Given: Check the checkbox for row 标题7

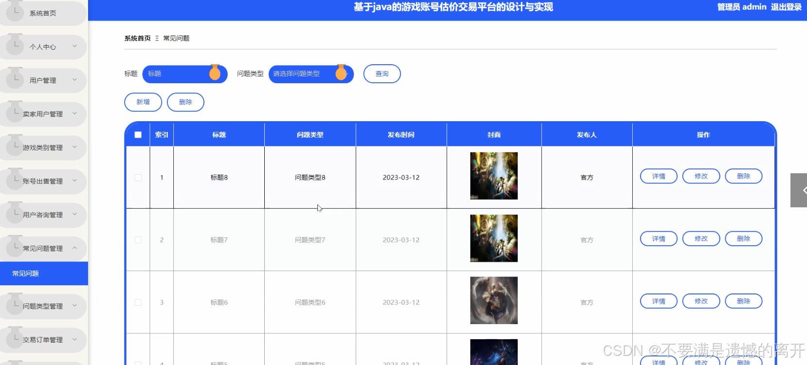Looking at the screenshot, I should (138, 240).
